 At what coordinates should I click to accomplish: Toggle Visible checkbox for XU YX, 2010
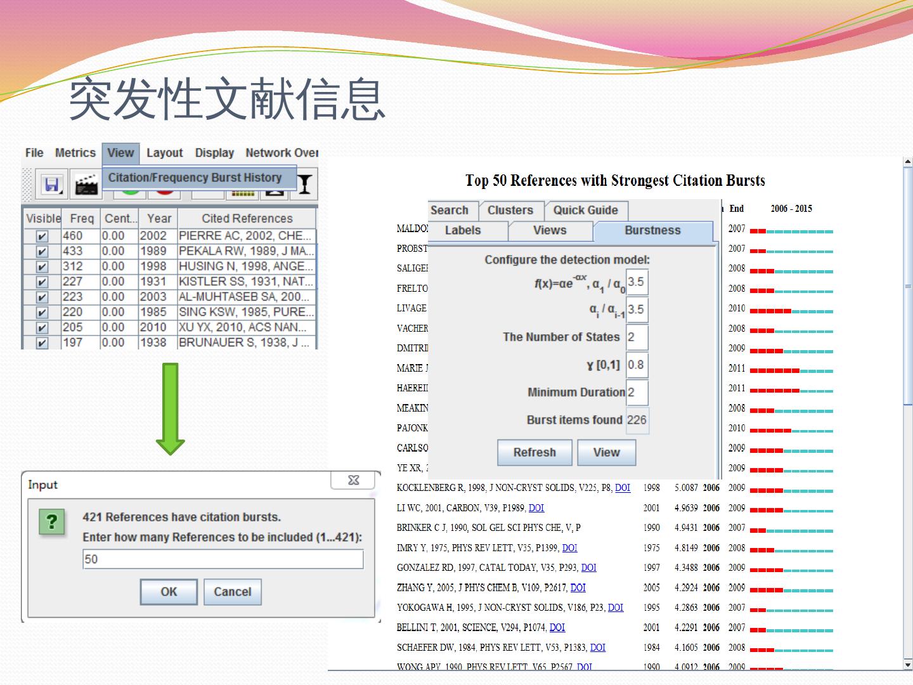point(42,328)
